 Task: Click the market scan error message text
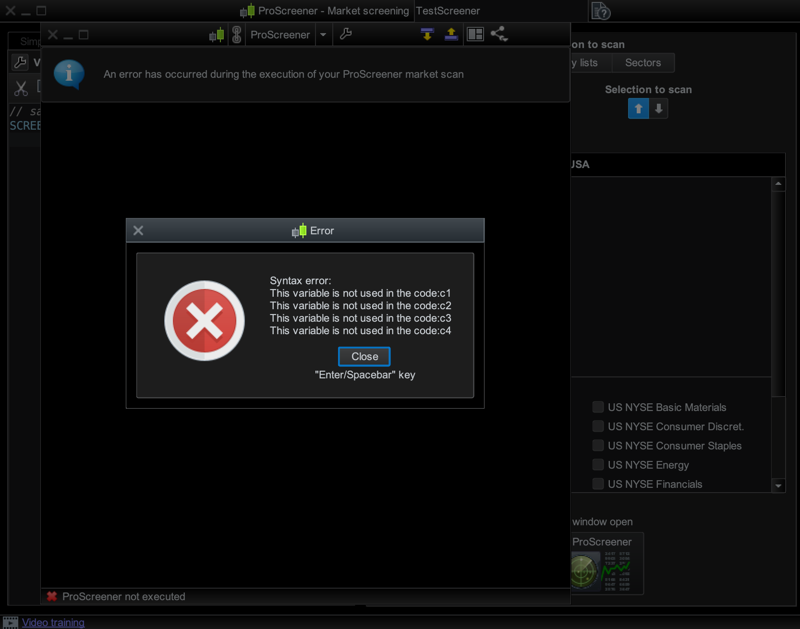284,74
